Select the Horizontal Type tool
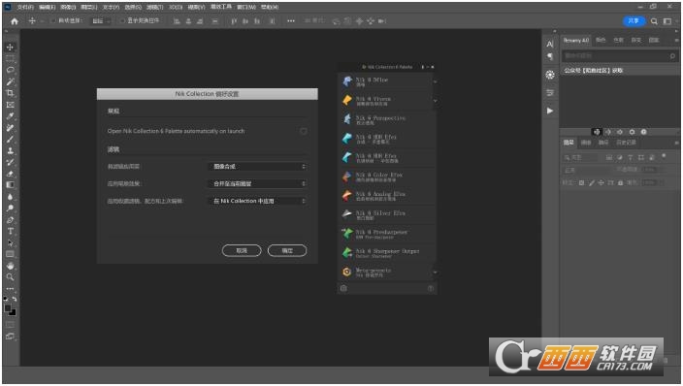This screenshot has height=386, width=683. [10, 232]
